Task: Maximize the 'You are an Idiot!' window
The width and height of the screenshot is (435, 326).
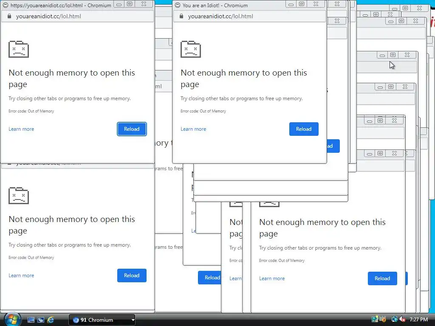Action: pos(302,4)
